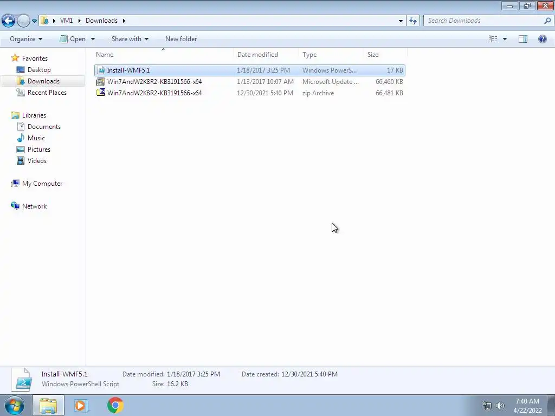Select VM1 in the address breadcrumb
Viewport: 555px width, 416px height.
click(x=66, y=21)
